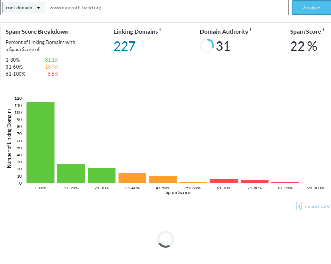The image size is (331, 264).
Task: Click the Domain Authority circular gauge
Action: (x=207, y=46)
